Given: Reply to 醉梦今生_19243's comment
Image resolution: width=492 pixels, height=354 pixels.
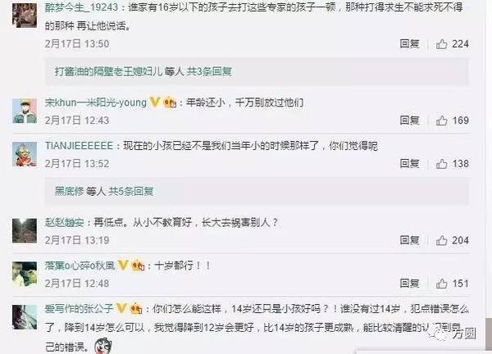Looking at the screenshot, I should [x=409, y=44].
